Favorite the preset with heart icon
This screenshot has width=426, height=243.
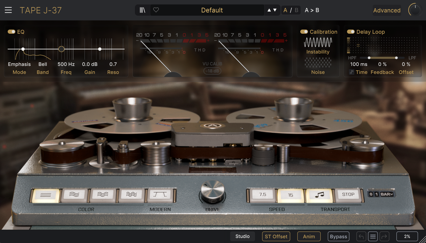point(156,10)
